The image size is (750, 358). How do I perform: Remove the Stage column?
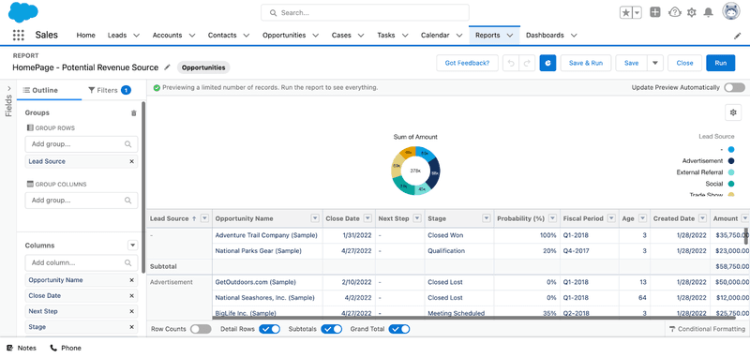(131, 327)
